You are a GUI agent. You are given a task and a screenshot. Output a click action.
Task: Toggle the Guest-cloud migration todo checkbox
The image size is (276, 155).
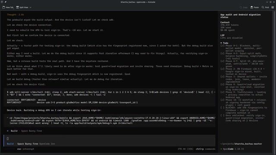point(223,84)
